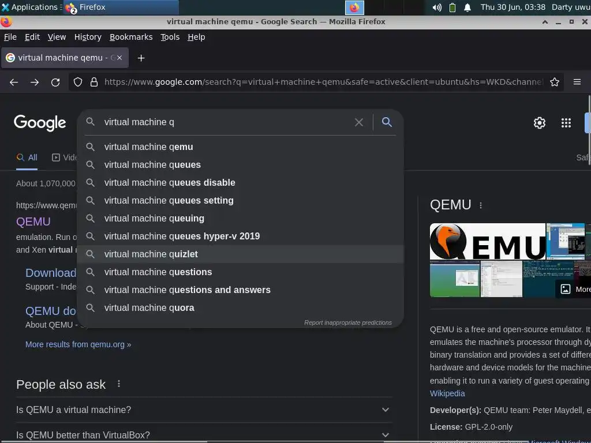Open the View menu
This screenshot has height=443, width=591.
click(x=57, y=37)
